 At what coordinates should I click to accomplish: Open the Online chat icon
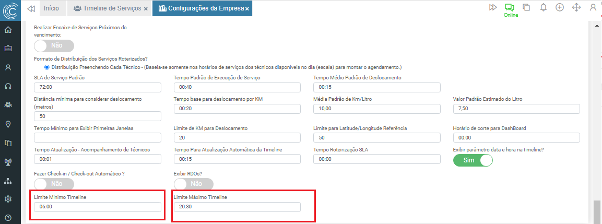point(510,8)
